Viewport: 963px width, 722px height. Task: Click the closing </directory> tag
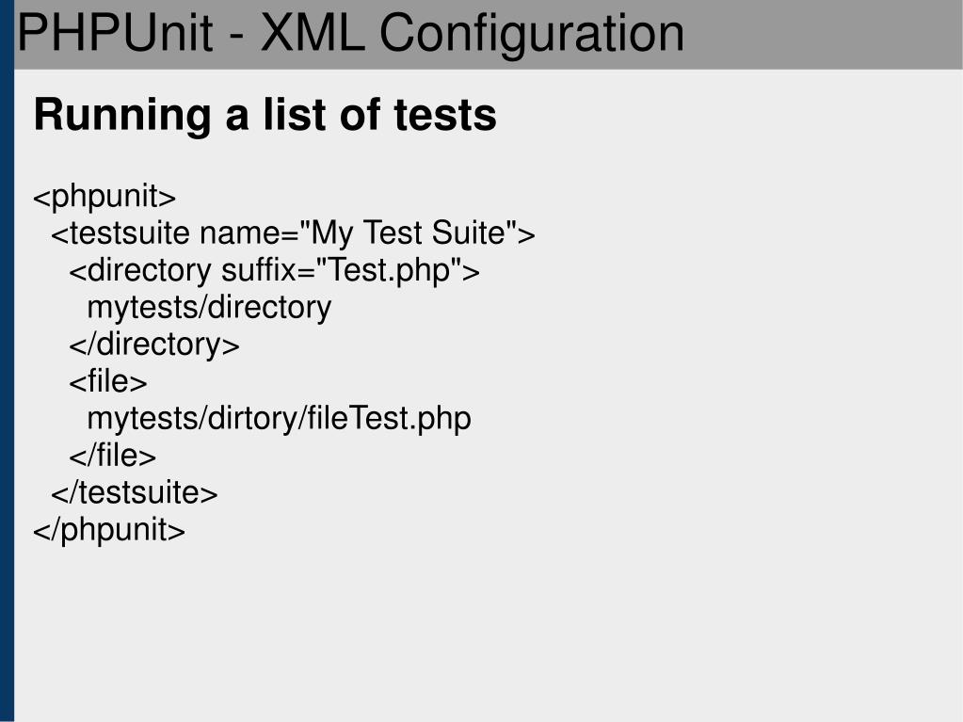154,345
